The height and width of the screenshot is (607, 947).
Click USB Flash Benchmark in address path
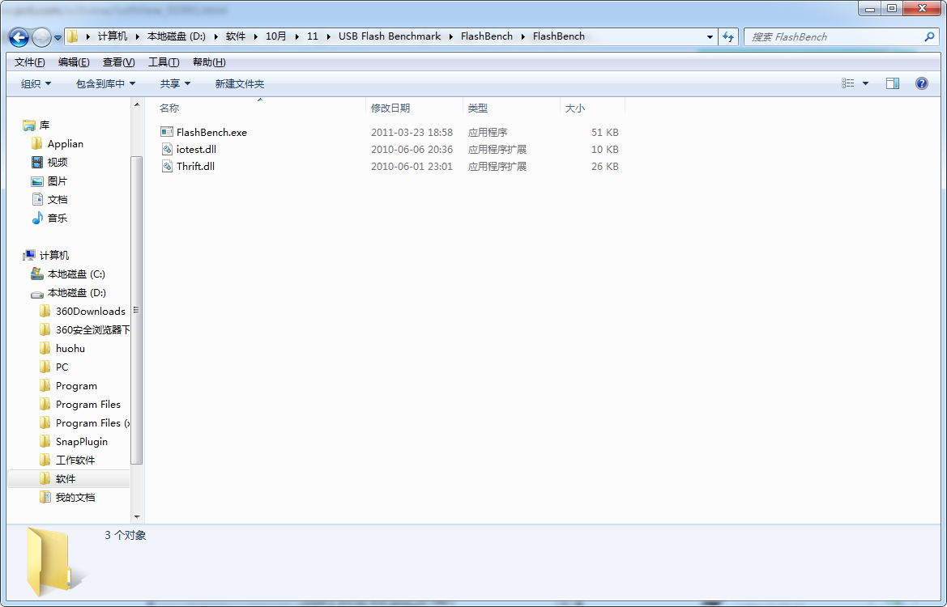390,36
